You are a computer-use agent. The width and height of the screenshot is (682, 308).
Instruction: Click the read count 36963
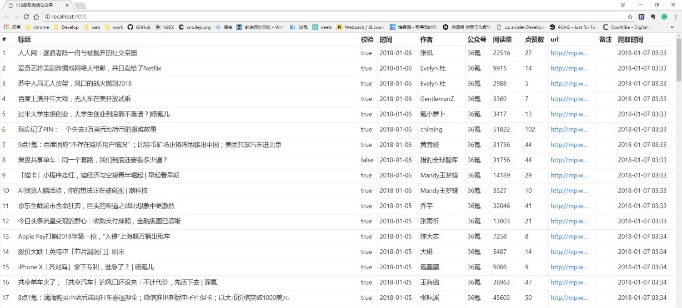[501, 283]
